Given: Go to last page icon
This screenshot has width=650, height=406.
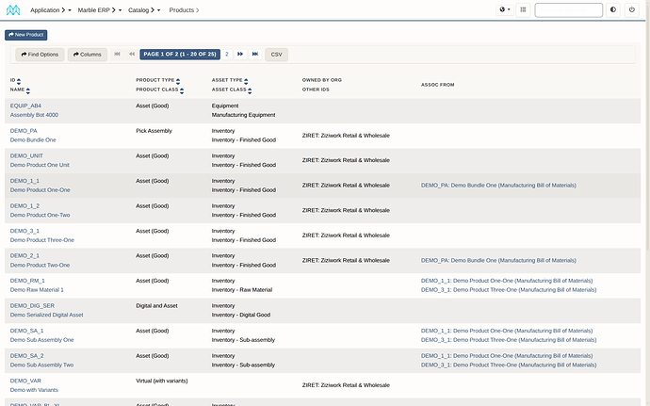Looking at the screenshot, I should pos(255,54).
